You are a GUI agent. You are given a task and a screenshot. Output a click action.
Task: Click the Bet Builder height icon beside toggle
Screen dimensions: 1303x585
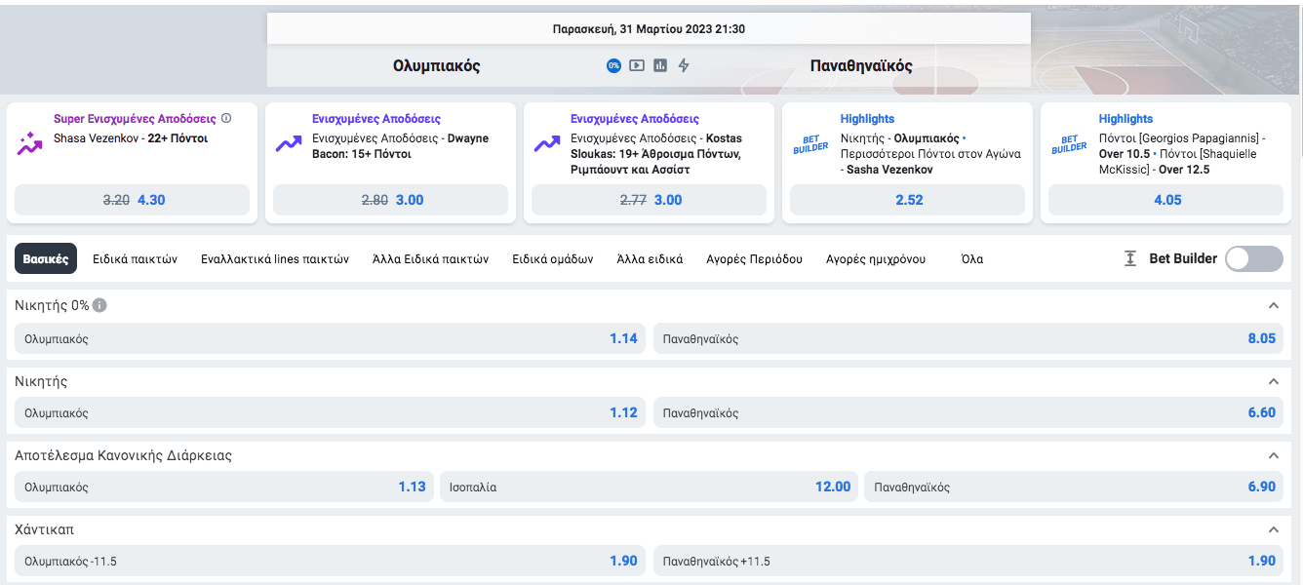[x=1130, y=258]
